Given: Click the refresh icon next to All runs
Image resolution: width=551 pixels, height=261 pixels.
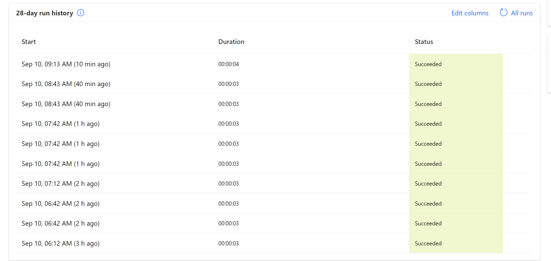Looking at the screenshot, I should tap(503, 12).
